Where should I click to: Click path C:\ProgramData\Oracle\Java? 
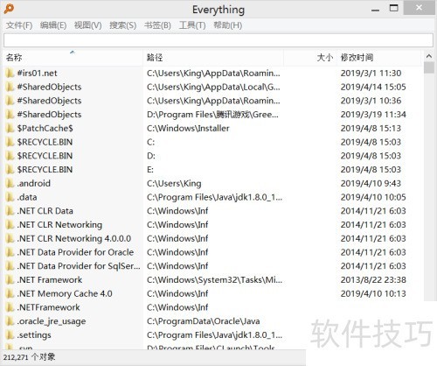click(204, 321)
